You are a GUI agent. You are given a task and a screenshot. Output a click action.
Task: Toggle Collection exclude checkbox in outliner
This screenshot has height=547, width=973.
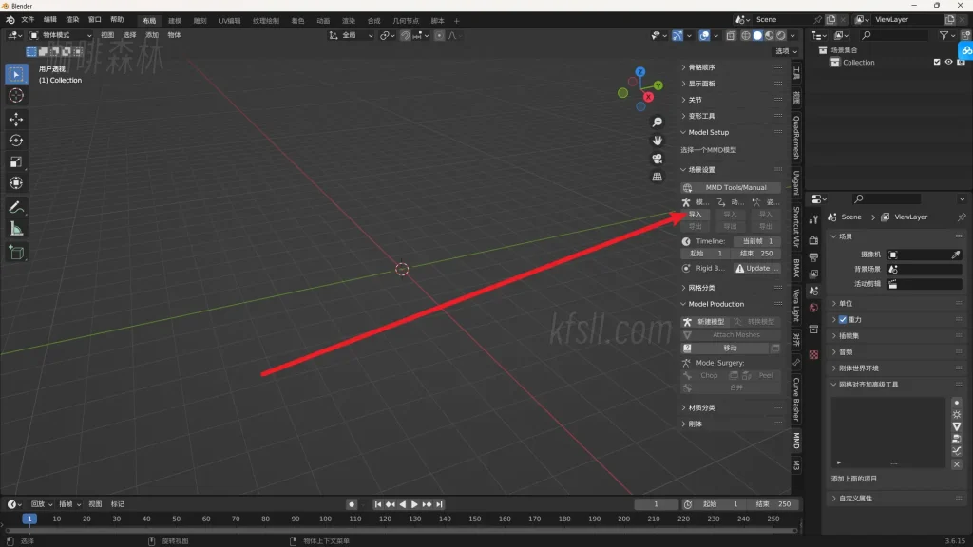tap(936, 63)
